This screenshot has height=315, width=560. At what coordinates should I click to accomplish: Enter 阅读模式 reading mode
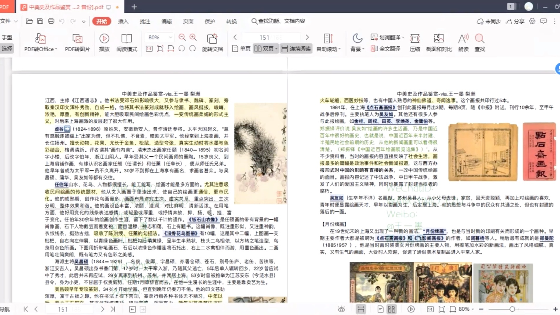(x=127, y=43)
